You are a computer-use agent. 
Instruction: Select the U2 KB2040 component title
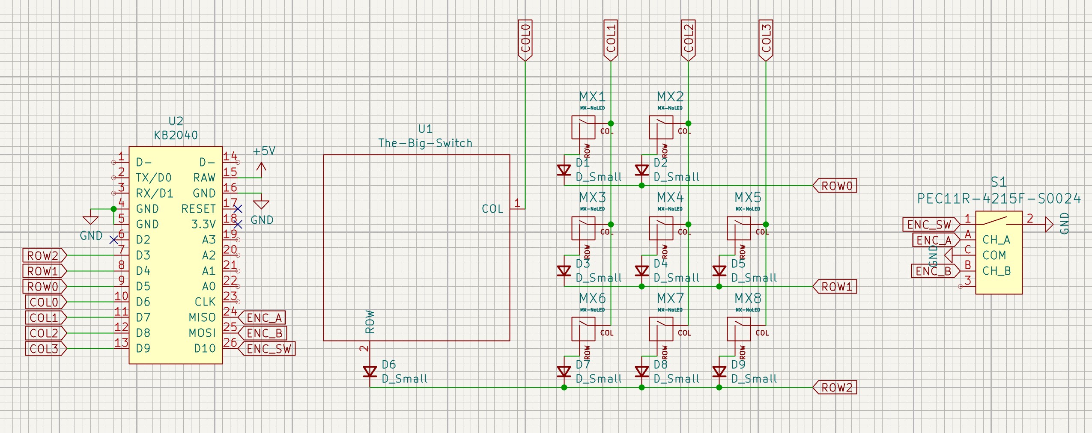point(176,128)
